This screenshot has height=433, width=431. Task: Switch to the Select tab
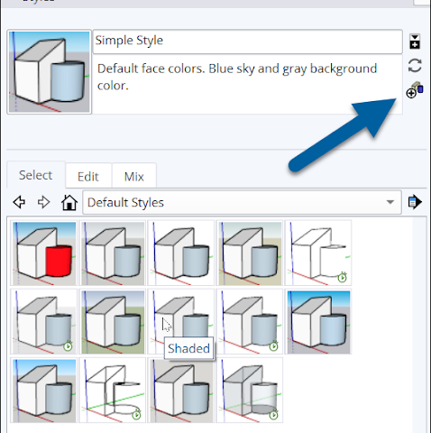pos(35,175)
